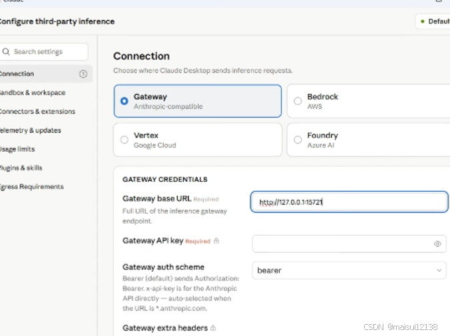Click the 'Full URL of the inference gateway' description
450x336 pixels.
[x=175, y=216]
